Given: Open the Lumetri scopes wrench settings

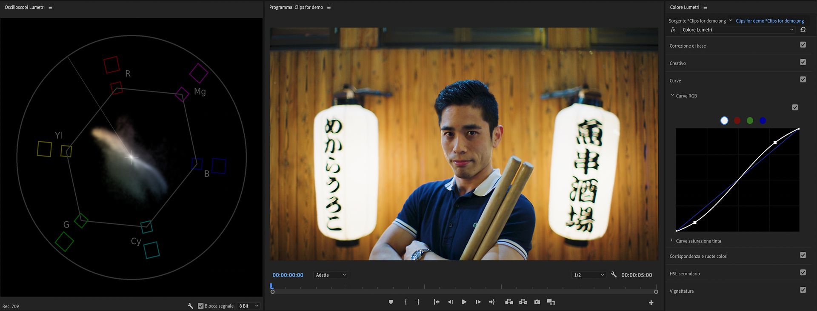Looking at the screenshot, I should pyautogui.click(x=190, y=306).
